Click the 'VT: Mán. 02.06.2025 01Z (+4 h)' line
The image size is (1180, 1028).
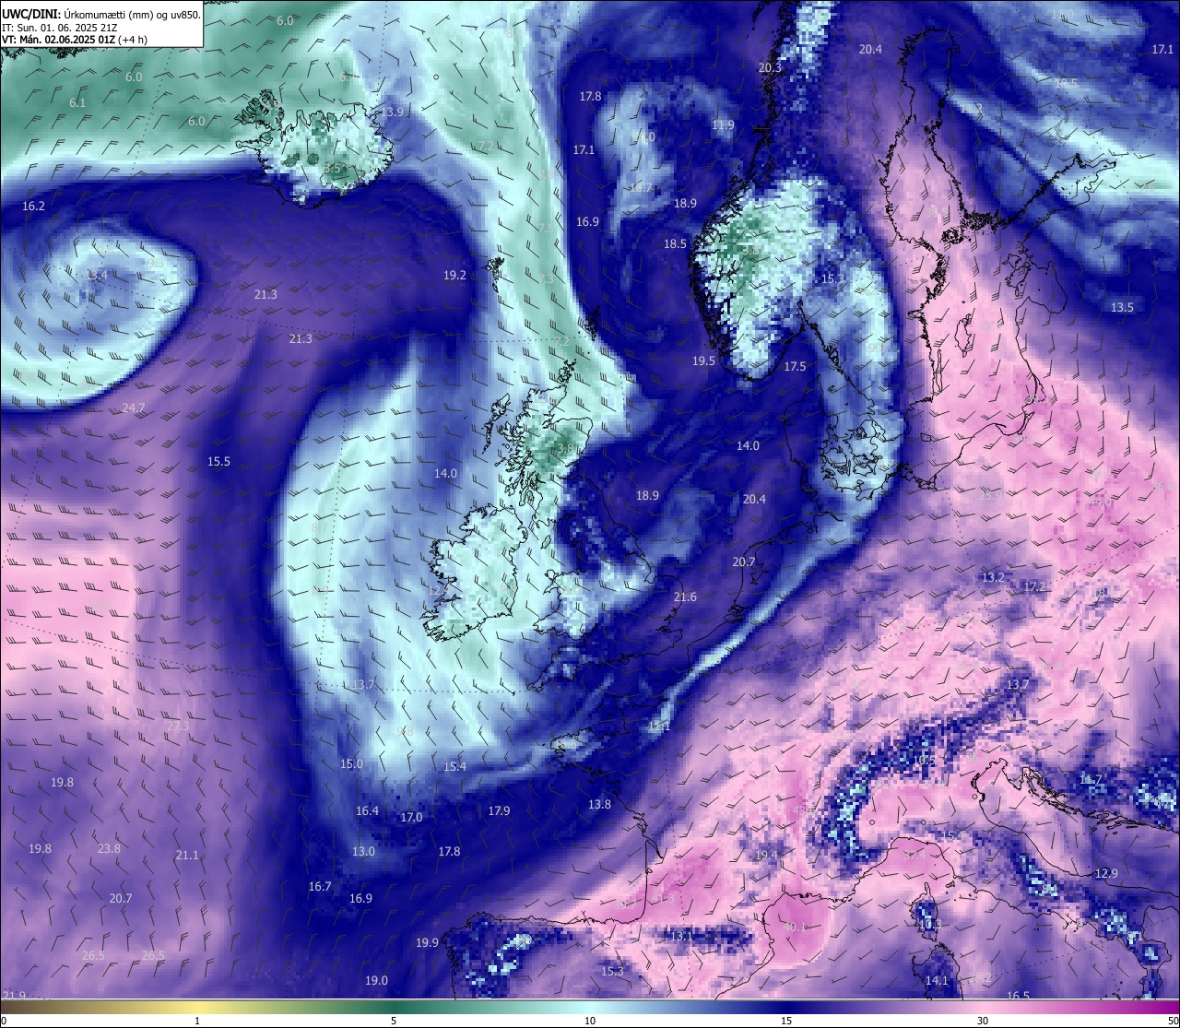(75, 40)
